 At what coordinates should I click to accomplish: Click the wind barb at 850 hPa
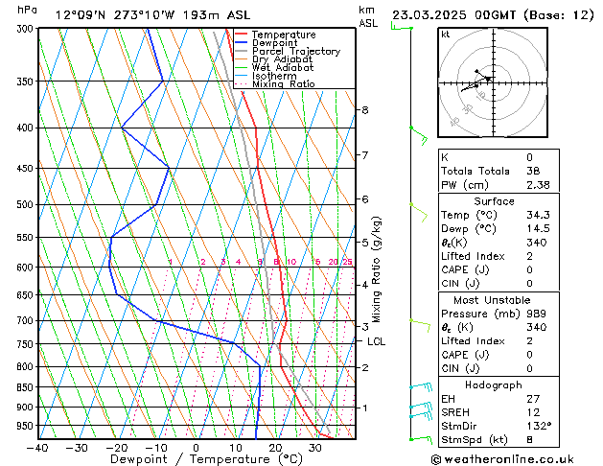421,386
